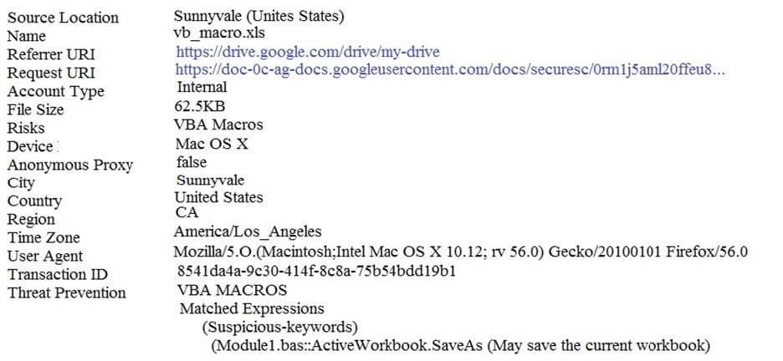Image resolution: width=783 pixels, height=361 pixels.
Task: Click the Transaction ID value
Action: coord(316,272)
